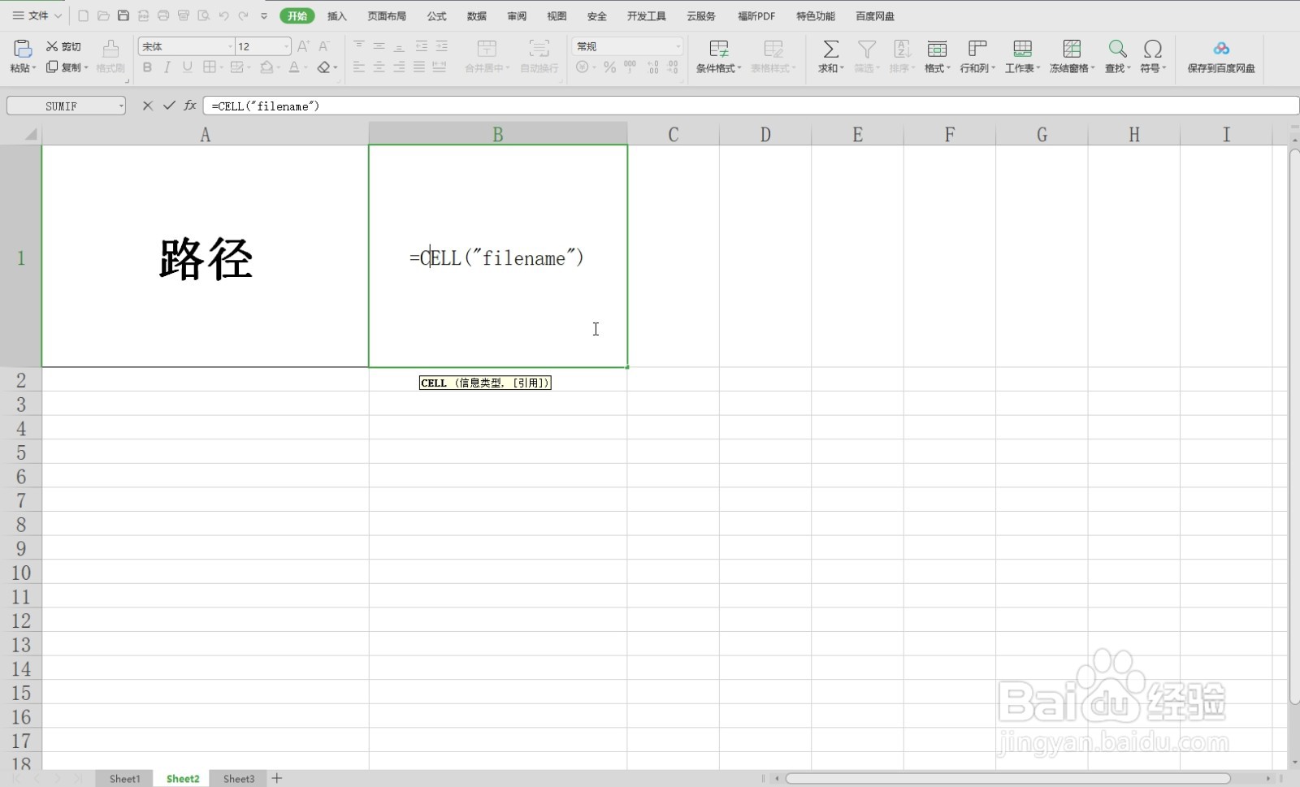1300x787 pixels.
Task: Add a new sheet with the plus button
Action: pyautogui.click(x=277, y=778)
